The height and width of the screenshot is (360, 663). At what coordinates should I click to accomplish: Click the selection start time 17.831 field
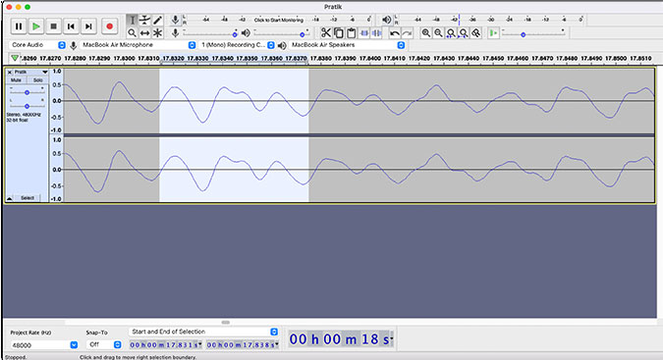pyautogui.click(x=165, y=345)
